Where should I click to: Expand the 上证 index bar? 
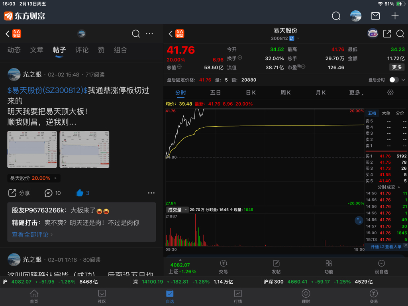coord(180,260)
